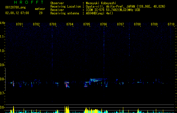177x113 pixels.
Task: Click the date stamp 02.08.12 07:00
Action: click(17, 13)
